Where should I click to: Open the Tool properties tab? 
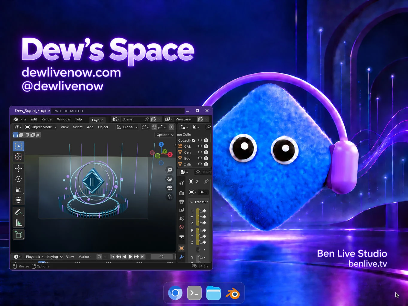click(x=182, y=183)
